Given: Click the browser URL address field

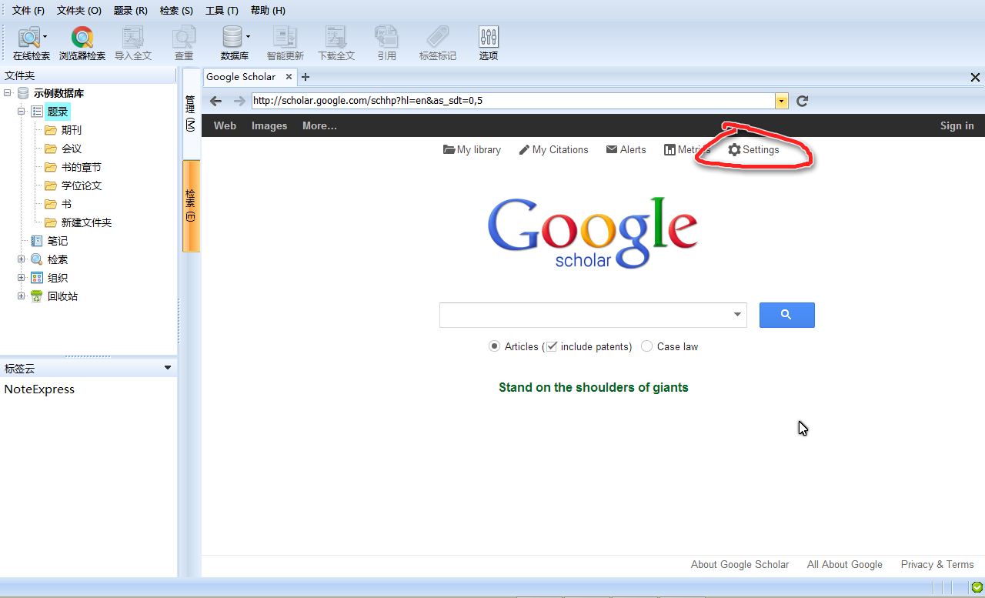Looking at the screenshot, I should pos(513,101).
